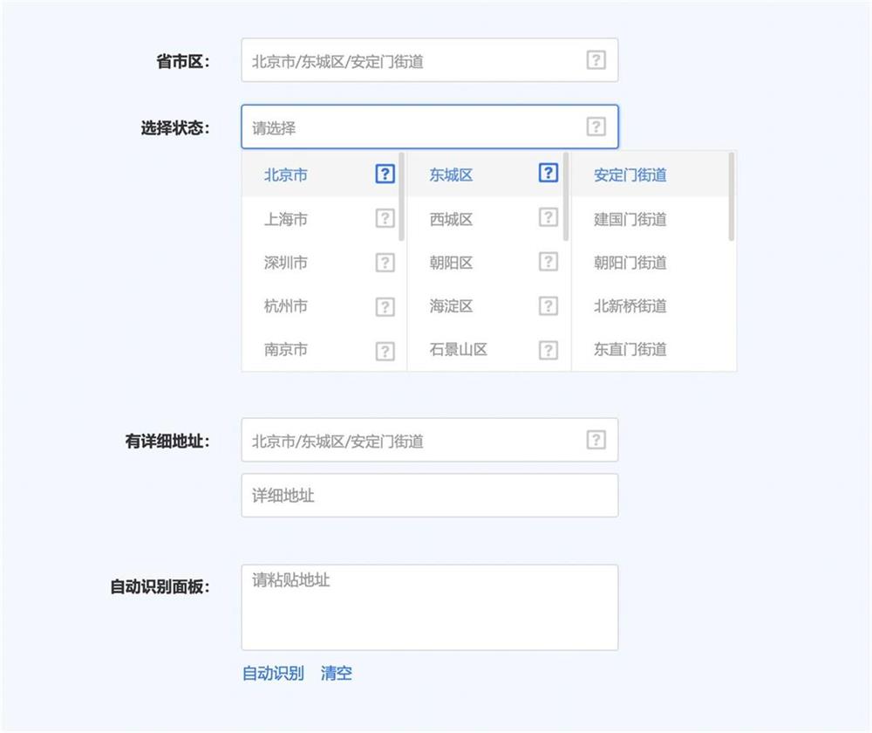The height and width of the screenshot is (733, 872).
Task: Select 朝阳区 from district list
Action: click(451, 263)
